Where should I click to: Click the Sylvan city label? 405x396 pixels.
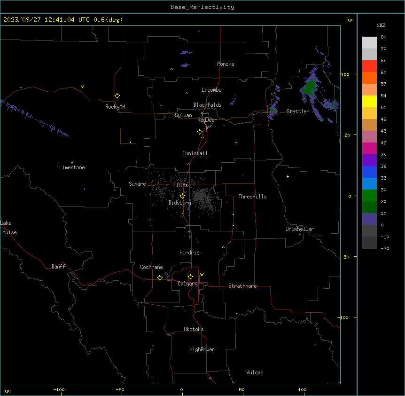[x=183, y=115]
